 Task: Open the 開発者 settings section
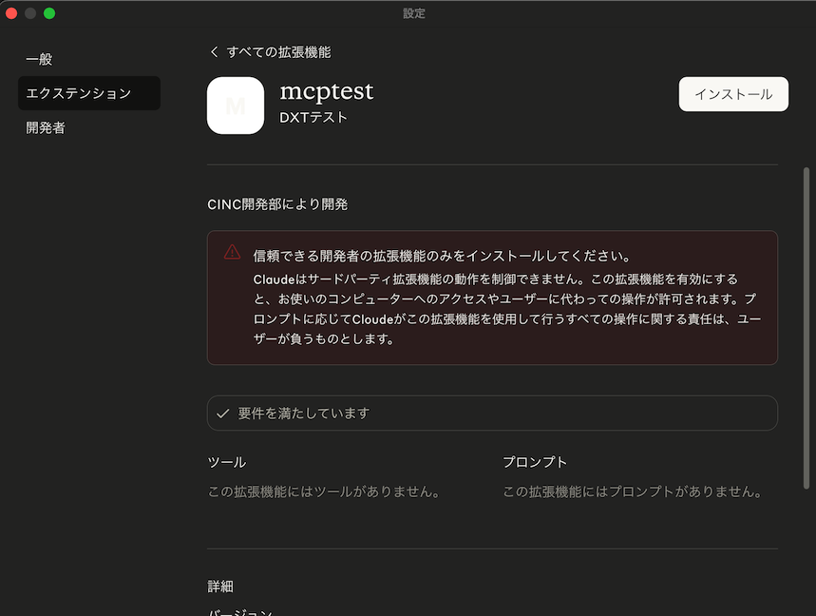click(x=46, y=127)
